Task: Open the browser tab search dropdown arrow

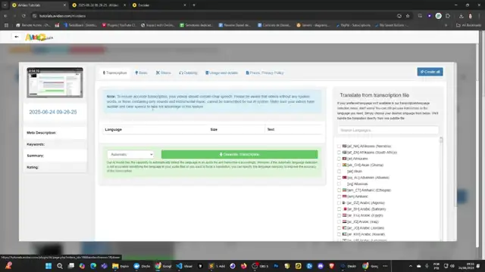Action: [x=5, y=5]
